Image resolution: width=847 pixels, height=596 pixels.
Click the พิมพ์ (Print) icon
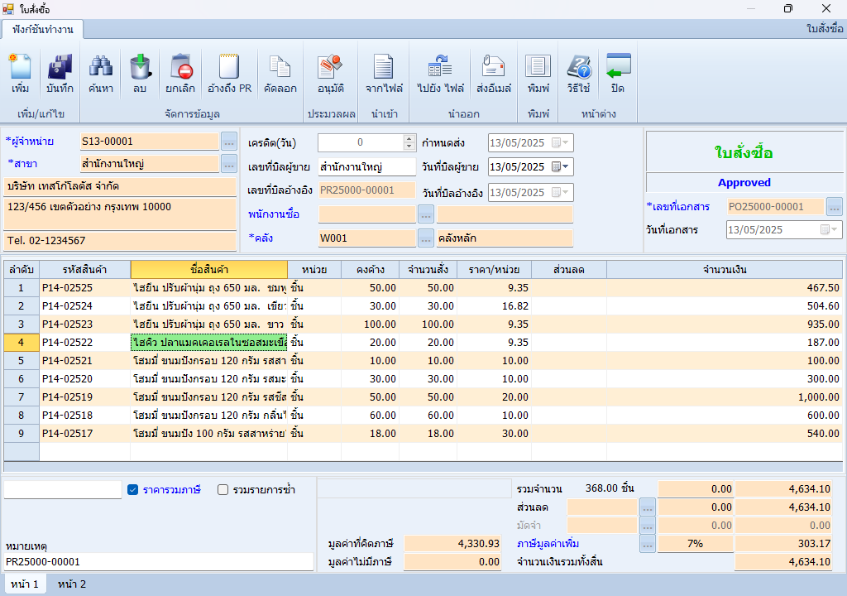click(x=538, y=68)
